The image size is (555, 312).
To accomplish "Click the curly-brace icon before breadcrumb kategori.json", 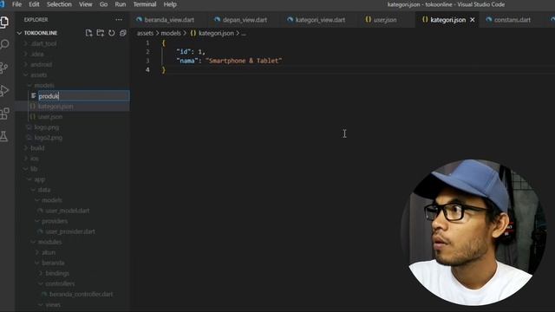I will (x=193, y=33).
